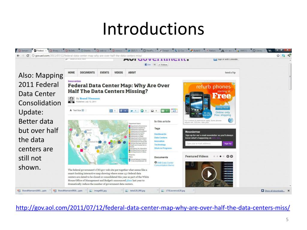The width and height of the screenshot is (307, 230).
Task: Open the gov.aol.com URL below the screenshot
Action: coord(153,208)
